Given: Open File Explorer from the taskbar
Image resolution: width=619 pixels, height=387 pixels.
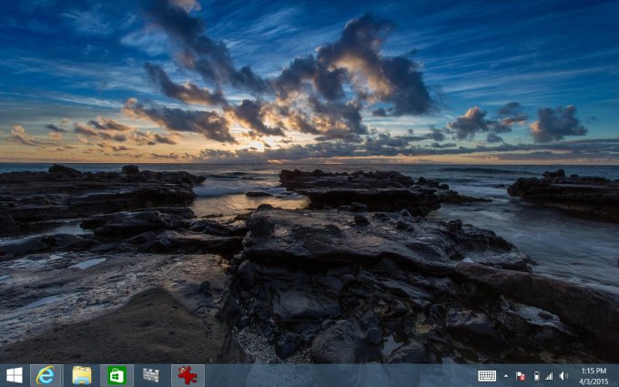Looking at the screenshot, I should 82,375.
